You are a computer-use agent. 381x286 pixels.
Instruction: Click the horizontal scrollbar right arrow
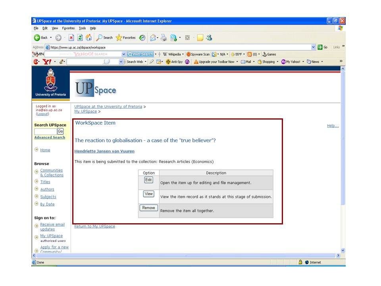338,255
